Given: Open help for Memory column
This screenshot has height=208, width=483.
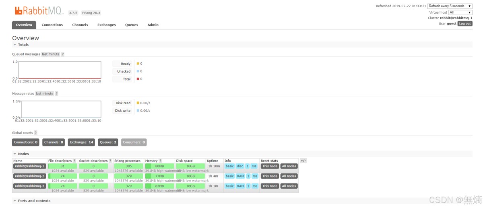Looking at the screenshot, I should tap(160, 161).
